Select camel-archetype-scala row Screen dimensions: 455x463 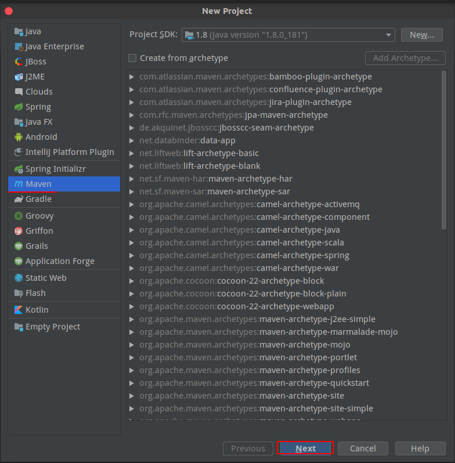tap(284, 243)
